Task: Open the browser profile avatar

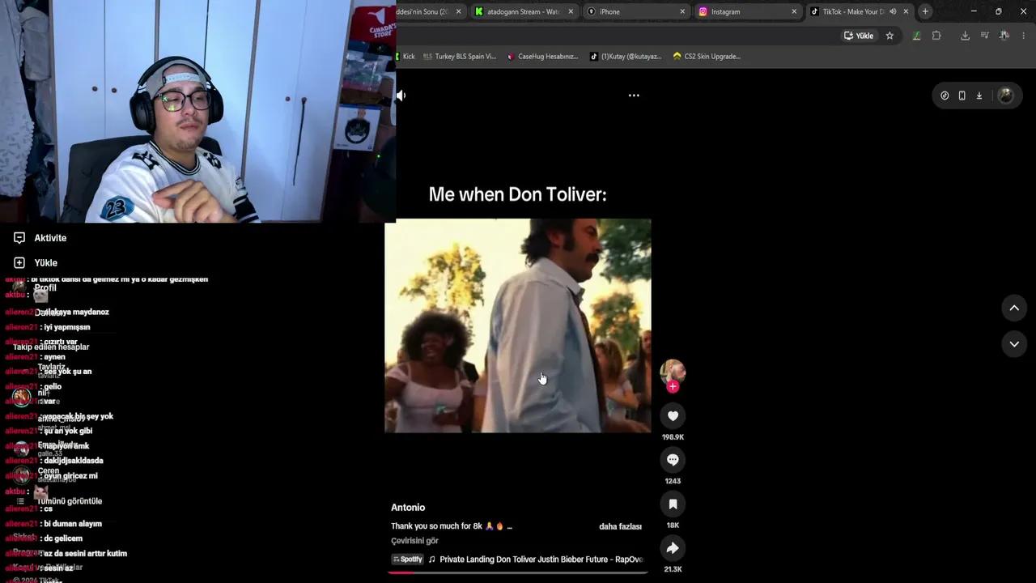Action: click(x=1004, y=36)
